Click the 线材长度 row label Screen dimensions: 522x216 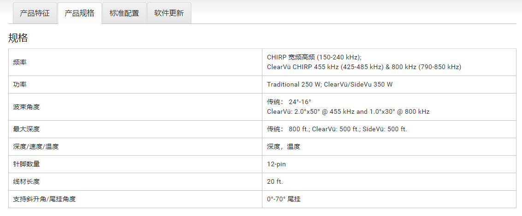coord(26,181)
